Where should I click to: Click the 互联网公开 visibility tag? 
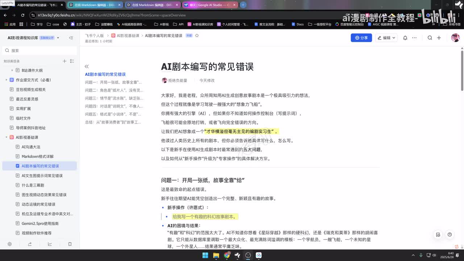coord(47,38)
